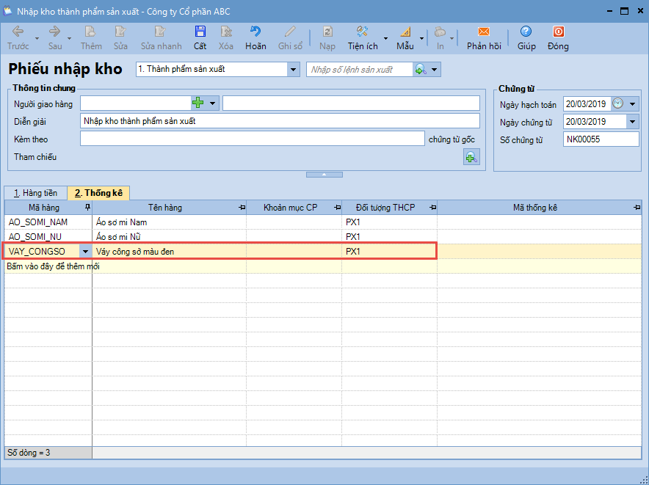Open Phản hồi feedback envelope icon
Screen dimensions: 649x485
[484, 32]
